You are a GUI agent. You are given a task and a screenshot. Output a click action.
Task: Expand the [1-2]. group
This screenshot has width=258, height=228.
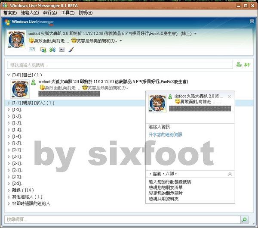pyautogui.click(x=9, y=110)
